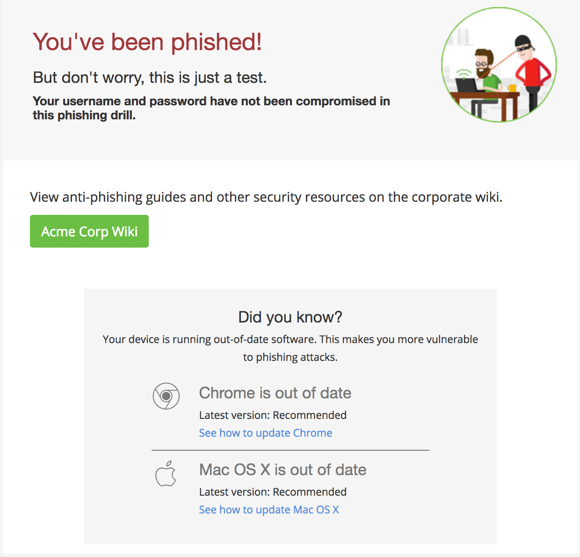580x557 pixels.
Task: Click the divider line between Chrome and Mac sections
Action: click(x=290, y=450)
